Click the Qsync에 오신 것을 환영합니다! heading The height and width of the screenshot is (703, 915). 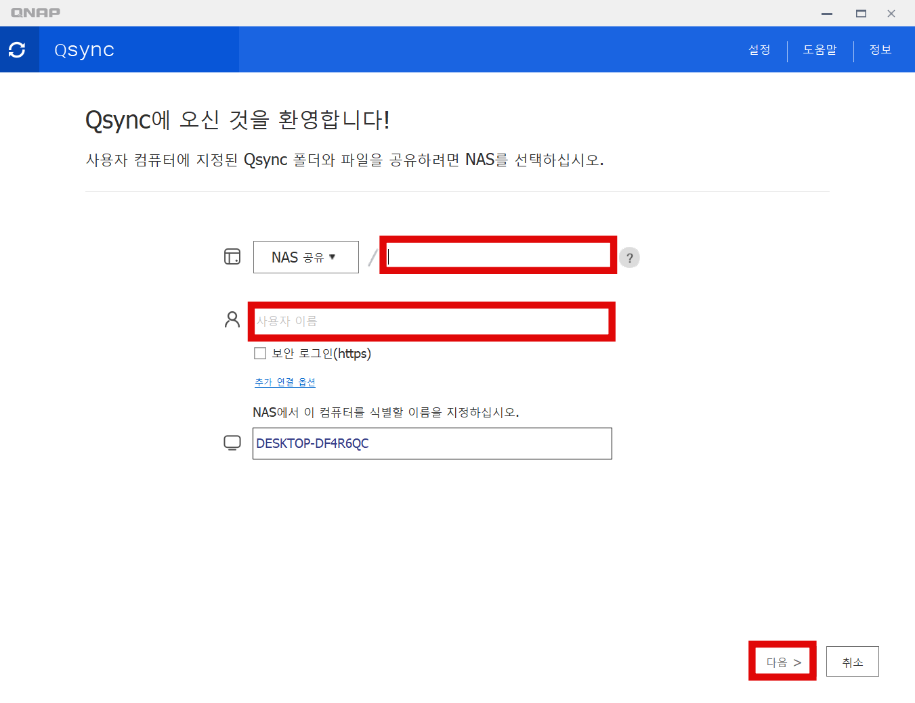(x=237, y=120)
